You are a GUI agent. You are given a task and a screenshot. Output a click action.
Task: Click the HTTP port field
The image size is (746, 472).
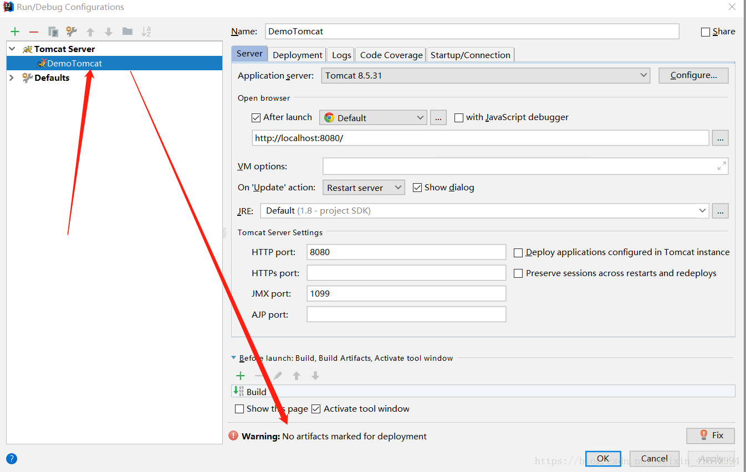(406, 252)
